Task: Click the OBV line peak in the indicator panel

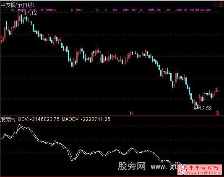Action: pyautogui.click(x=20, y=125)
